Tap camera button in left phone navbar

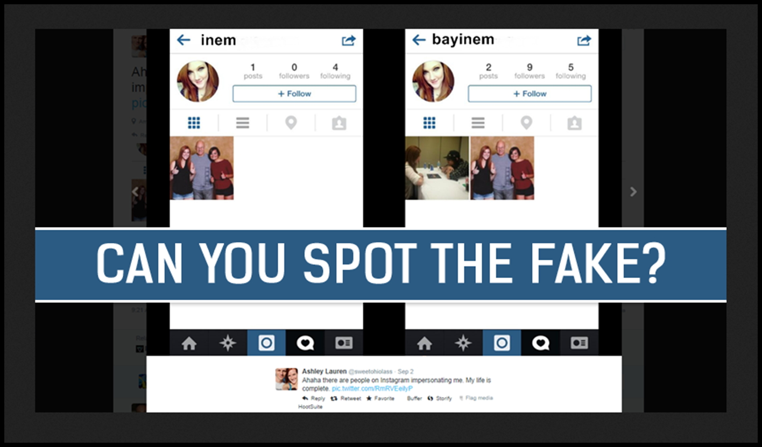266,343
